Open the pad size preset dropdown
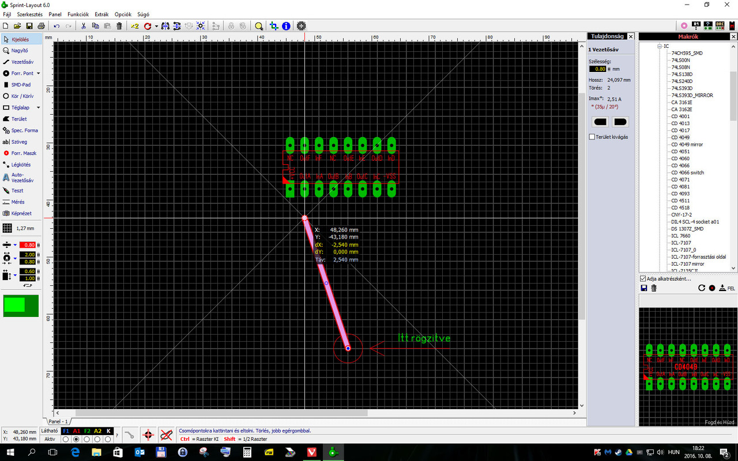Viewport: 738px width, 461px height. click(16, 258)
